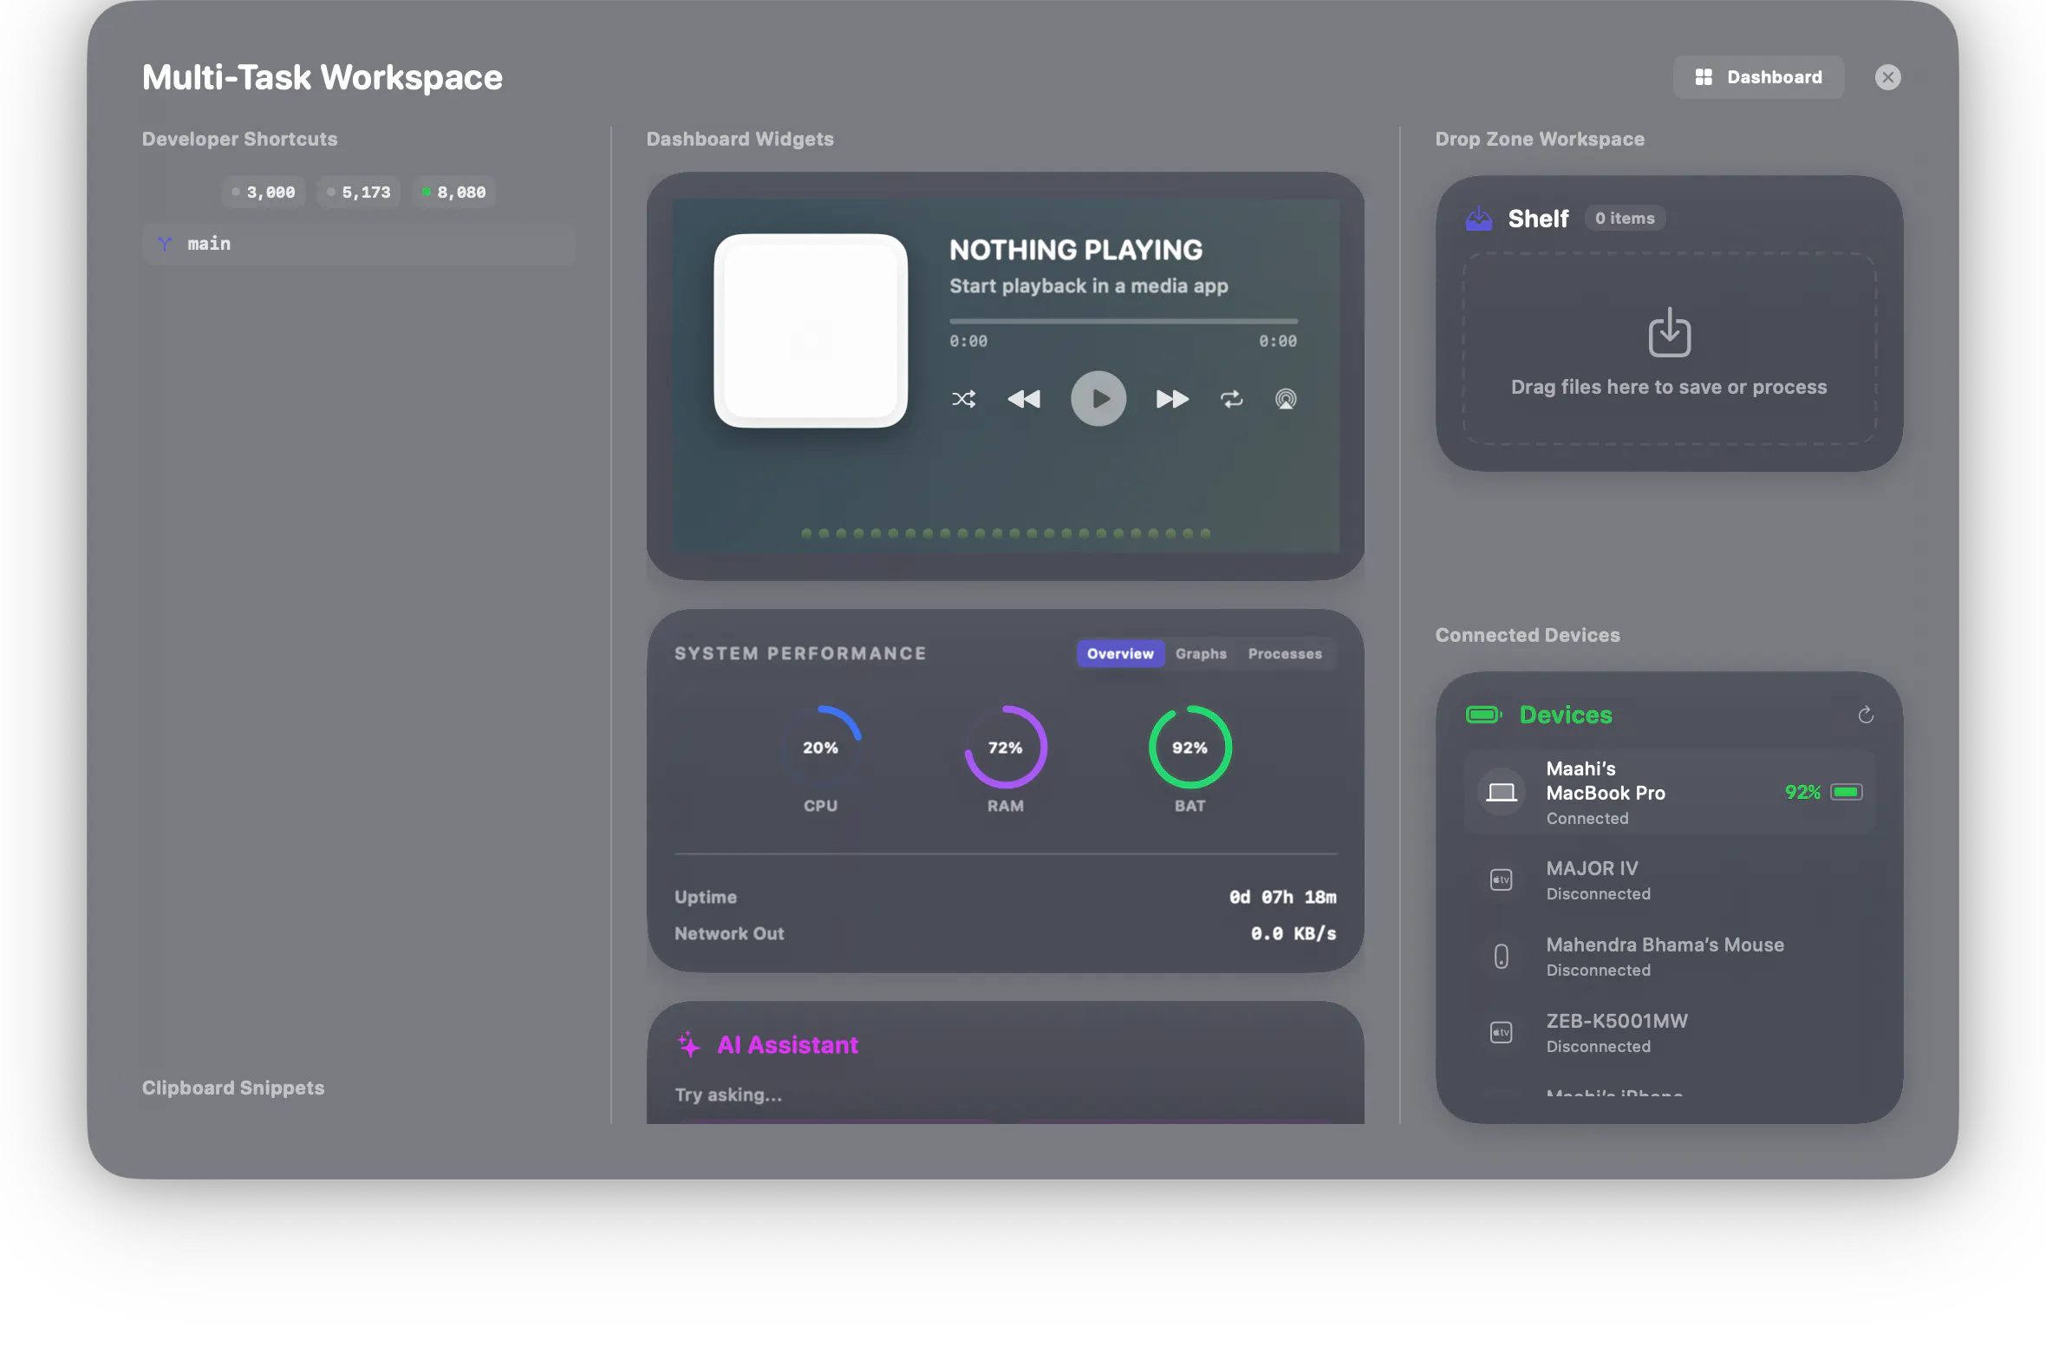The image size is (2046, 1353).
Task: Click the mouse icon for Mahendra Bhama's Mouse
Action: click(1501, 956)
